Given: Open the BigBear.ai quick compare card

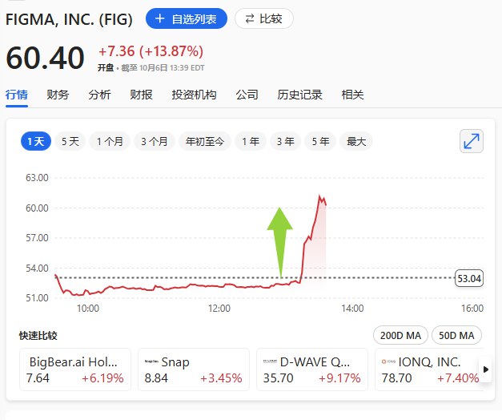Looking at the screenshot, I should coord(76,370).
